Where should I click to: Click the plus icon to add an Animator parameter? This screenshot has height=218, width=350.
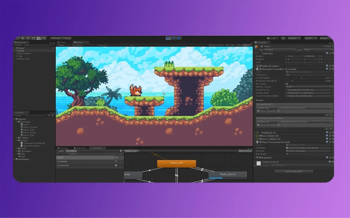click(x=121, y=154)
